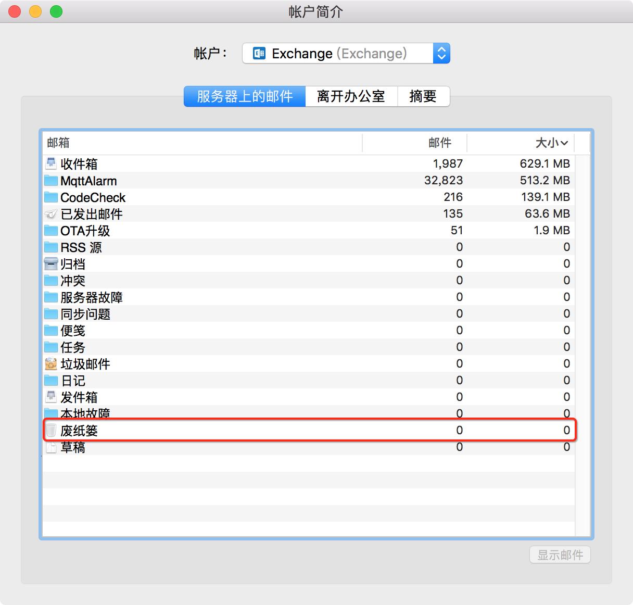Select the 废纸篓 trash can icon
This screenshot has height=605, width=633.
50,430
